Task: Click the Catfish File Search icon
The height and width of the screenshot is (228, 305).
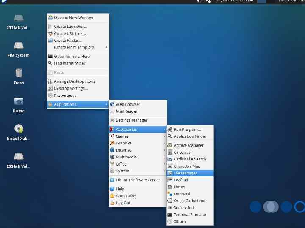Action: pos(170,159)
